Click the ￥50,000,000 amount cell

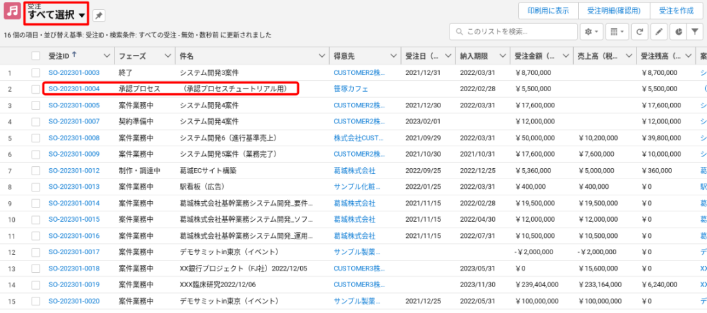click(535, 138)
